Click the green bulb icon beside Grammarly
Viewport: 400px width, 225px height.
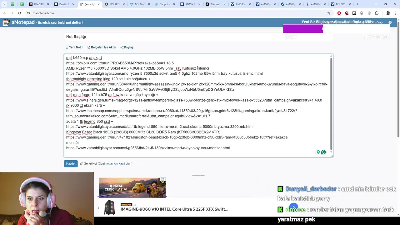(x=318, y=152)
